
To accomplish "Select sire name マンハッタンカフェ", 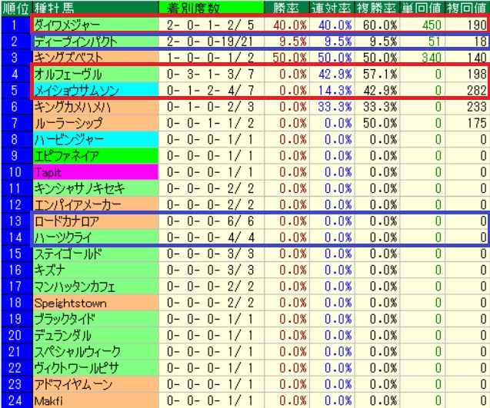I will (x=75, y=287).
